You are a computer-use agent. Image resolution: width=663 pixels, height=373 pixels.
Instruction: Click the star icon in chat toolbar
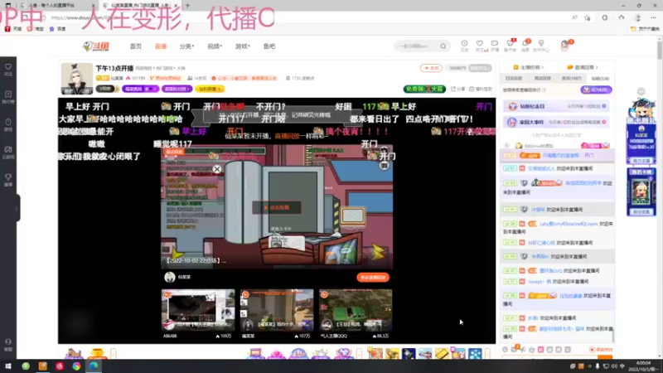[531, 350]
